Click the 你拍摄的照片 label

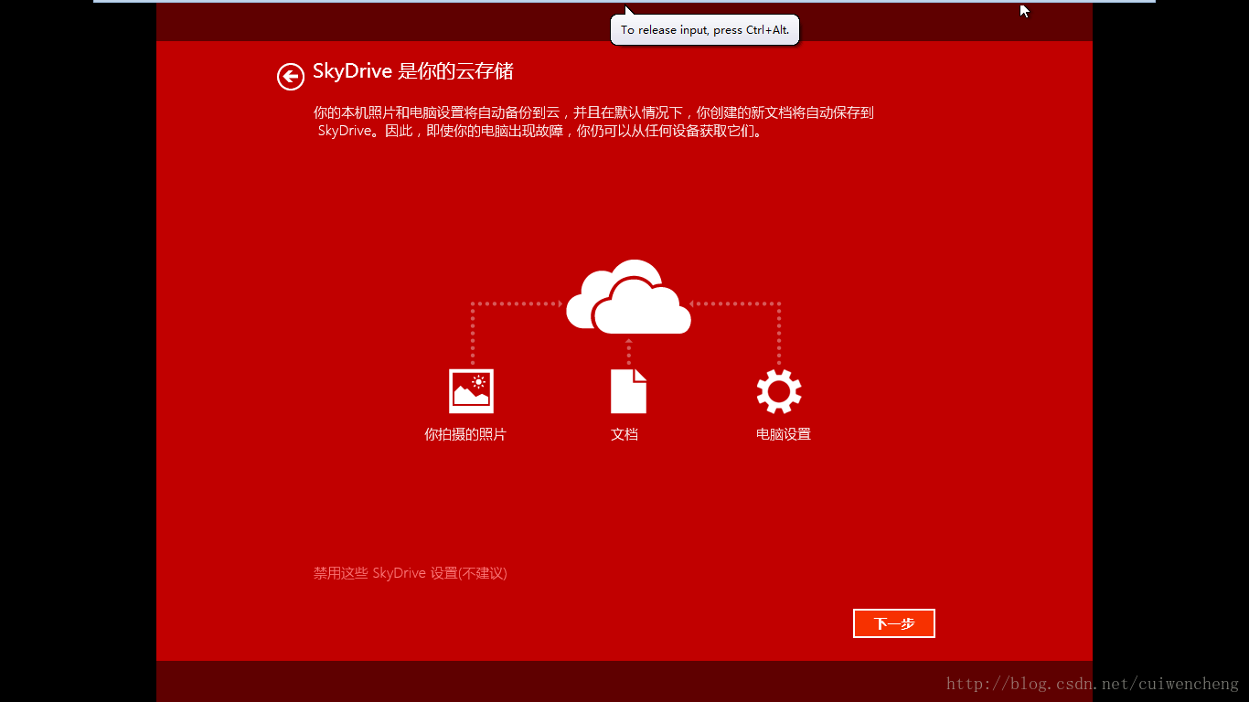pyautogui.click(x=465, y=434)
